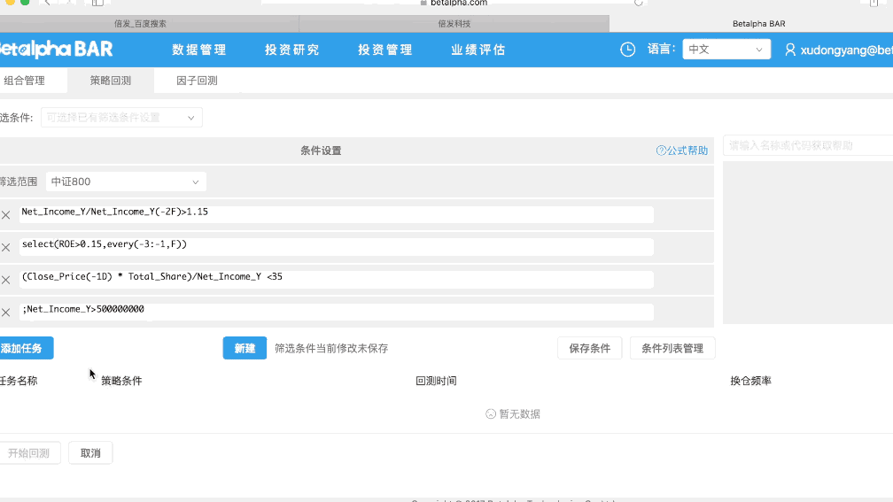This screenshot has width=893, height=502.
Task: Click the xudongyang@ username text
Action: (x=846, y=50)
